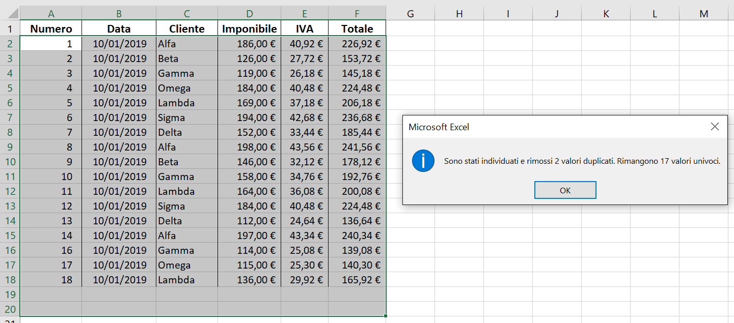Select cell containing 25,08 €
The image size is (734, 323).
[x=305, y=250]
